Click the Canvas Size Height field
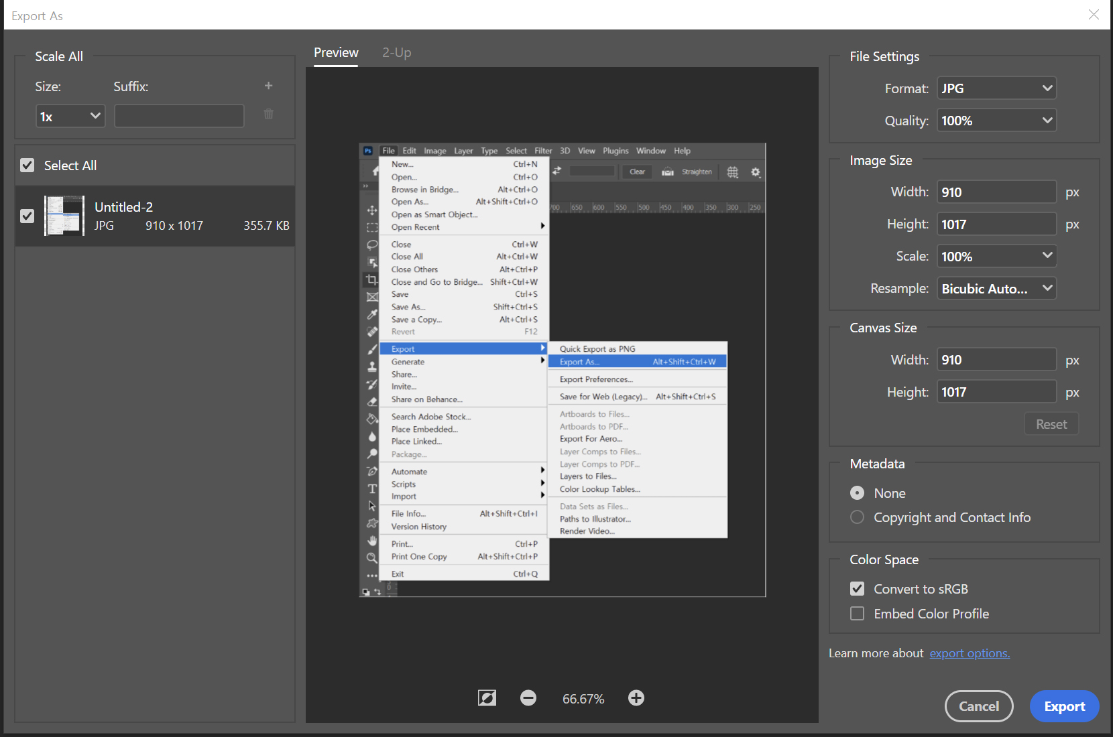Screen dimensions: 1113x737 (x=996, y=392)
